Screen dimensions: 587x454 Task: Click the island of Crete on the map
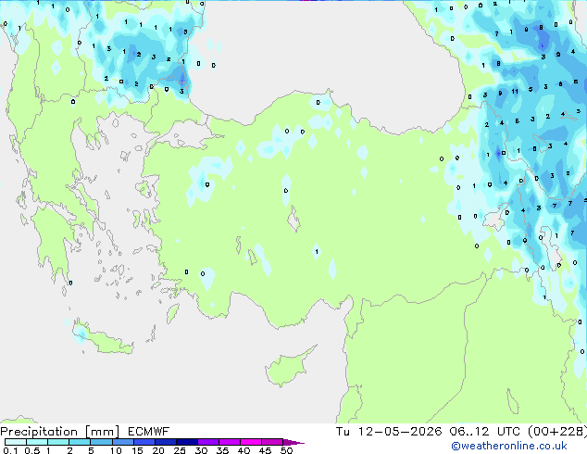tap(104, 337)
